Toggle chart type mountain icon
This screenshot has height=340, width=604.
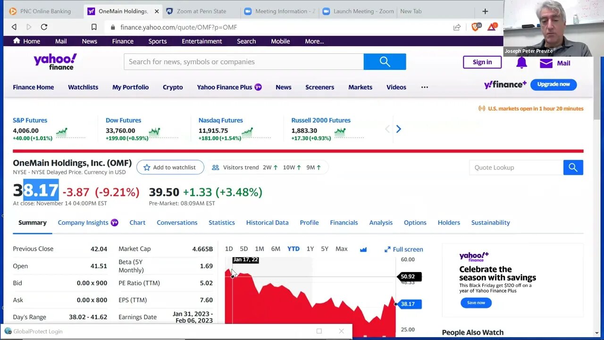click(363, 249)
